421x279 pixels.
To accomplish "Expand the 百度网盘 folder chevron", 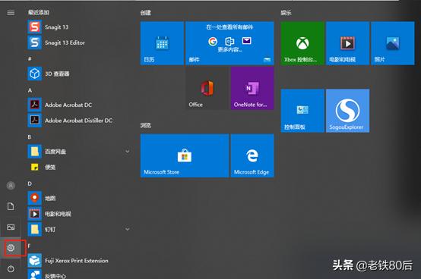I will click(x=128, y=152).
